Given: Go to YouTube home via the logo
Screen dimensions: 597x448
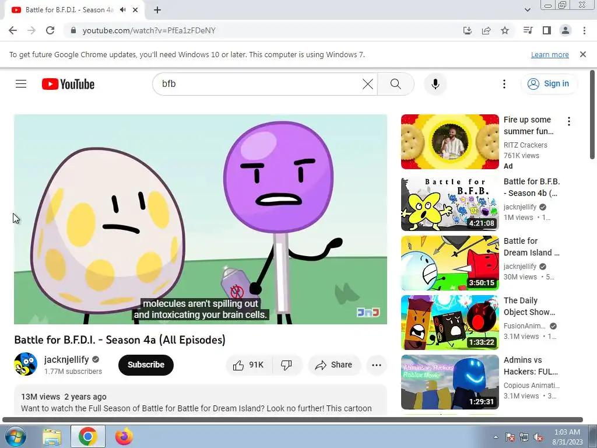Looking at the screenshot, I should (x=68, y=84).
